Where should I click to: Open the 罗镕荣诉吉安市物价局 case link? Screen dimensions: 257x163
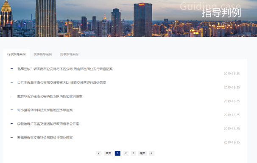click(x=45, y=138)
